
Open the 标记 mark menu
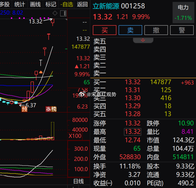(51, 4)
